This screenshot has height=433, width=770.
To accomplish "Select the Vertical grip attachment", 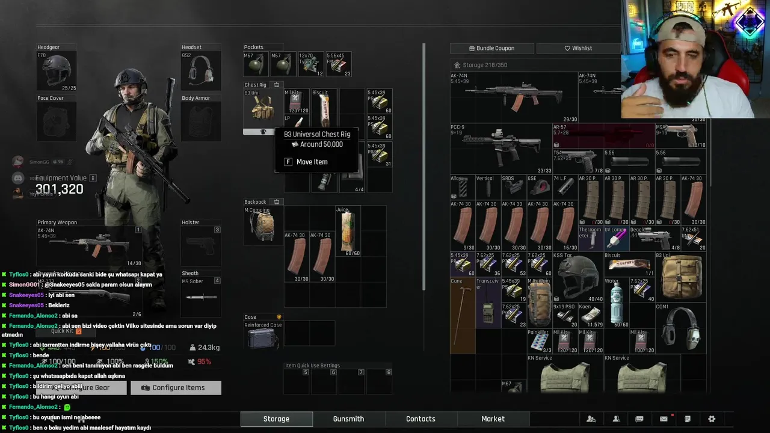I will [488, 187].
